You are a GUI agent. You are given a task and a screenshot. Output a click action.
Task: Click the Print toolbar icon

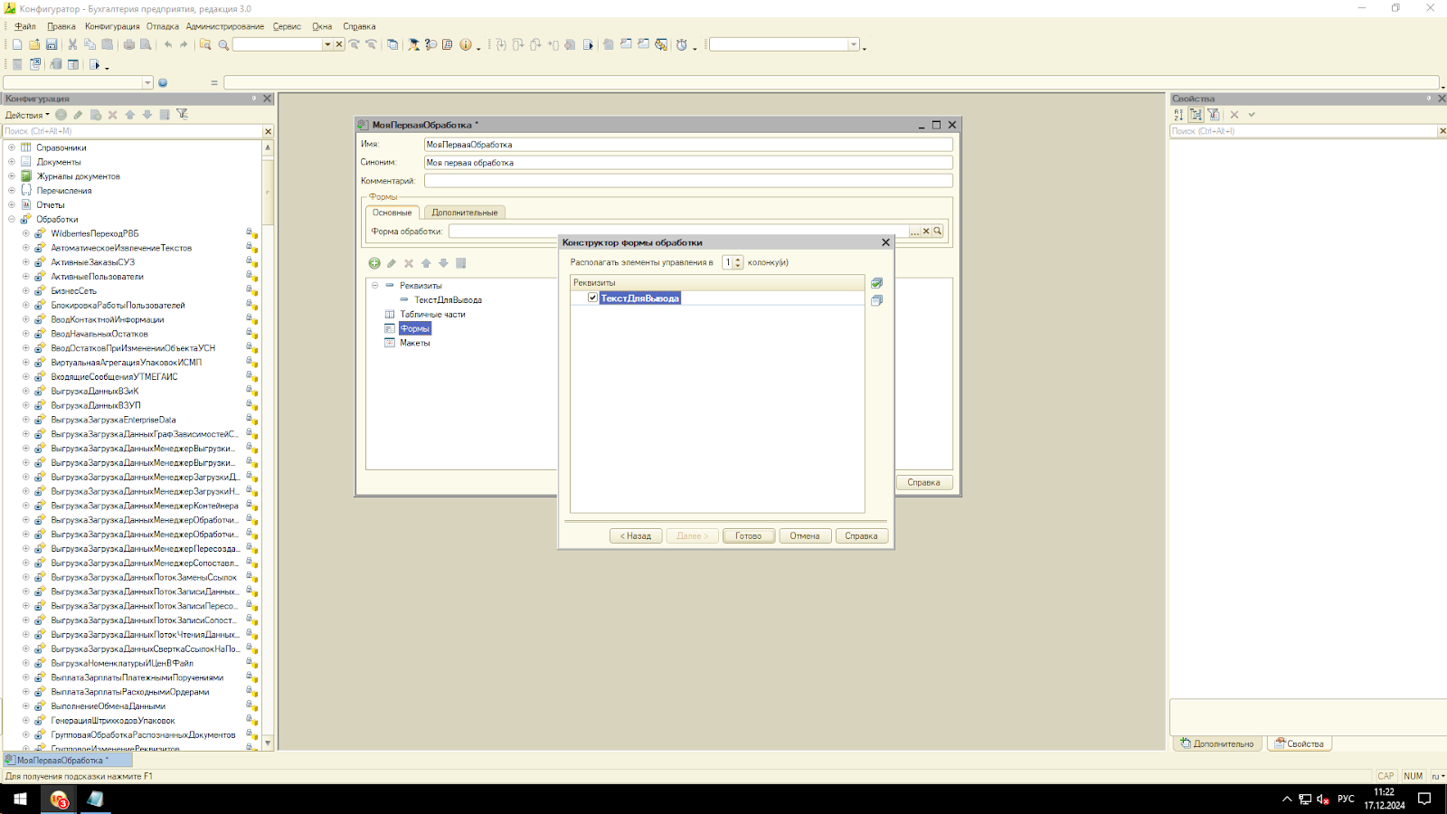click(x=128, y=44)
